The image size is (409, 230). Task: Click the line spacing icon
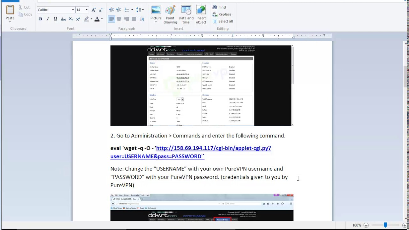pos(138,10)
